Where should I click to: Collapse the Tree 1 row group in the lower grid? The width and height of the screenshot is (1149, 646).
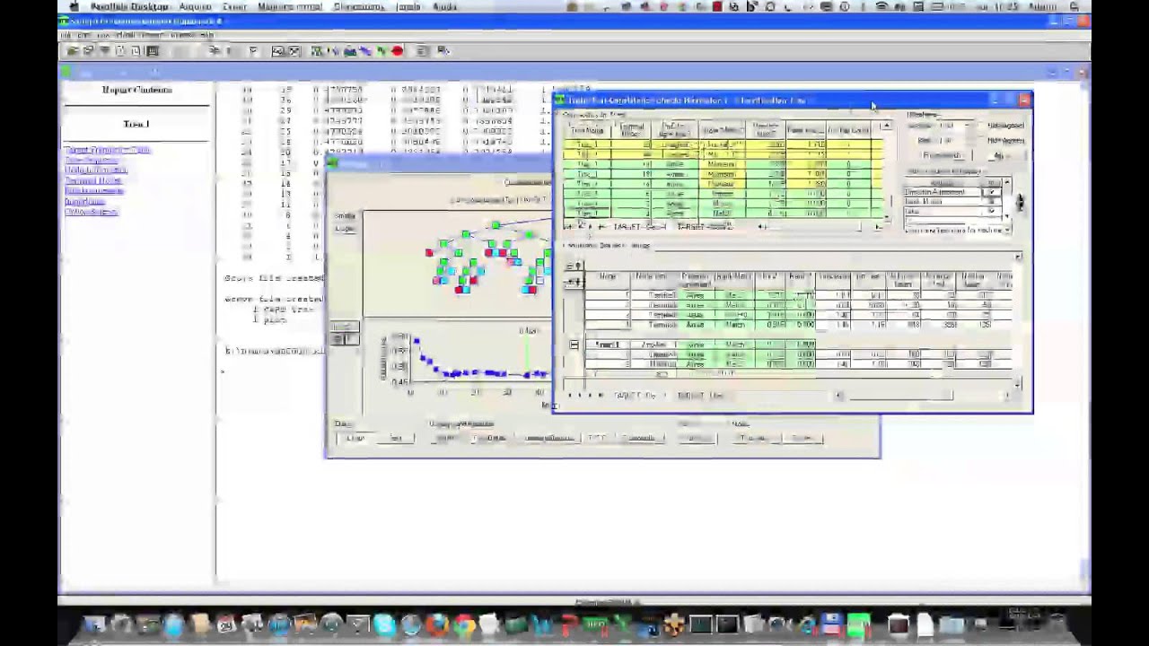[x=574, y=345]
